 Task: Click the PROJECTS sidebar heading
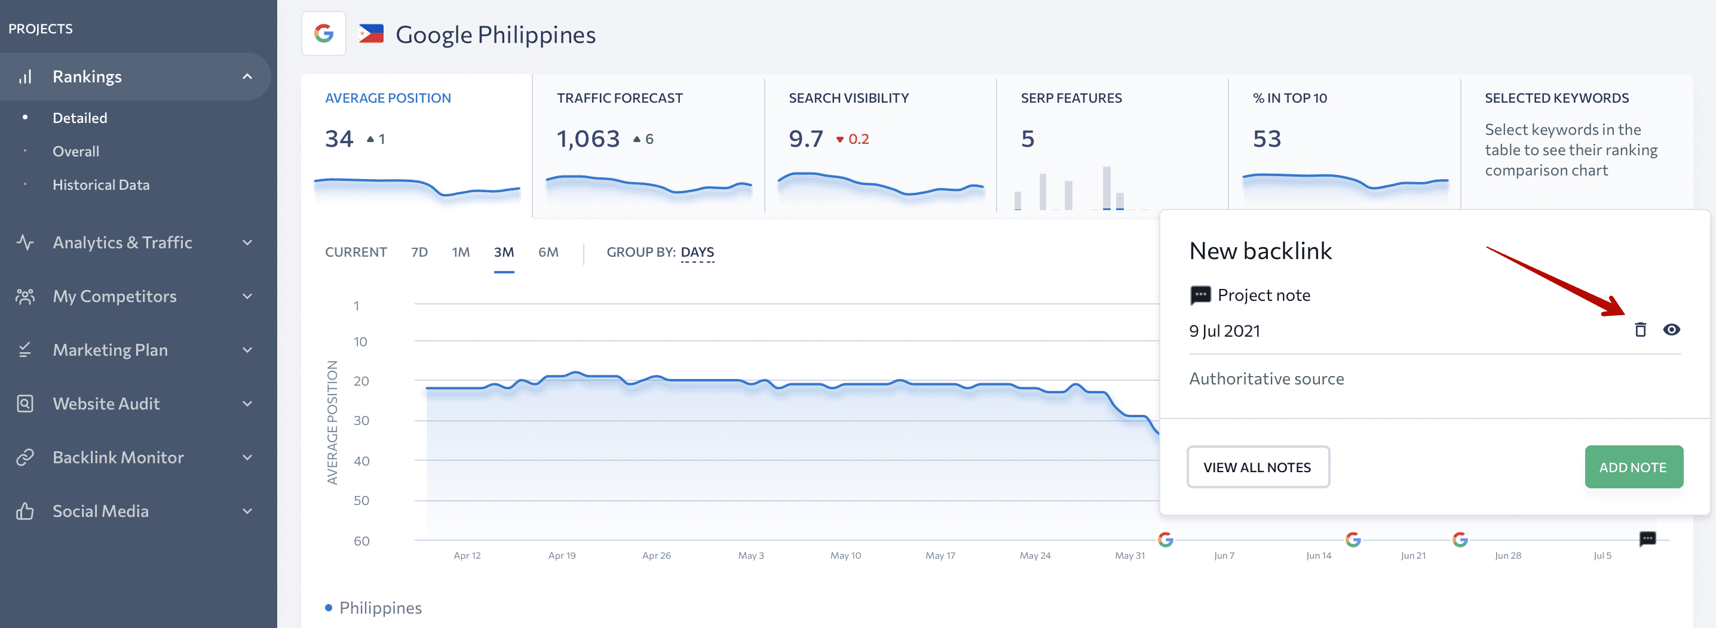[x=41, y=29]
